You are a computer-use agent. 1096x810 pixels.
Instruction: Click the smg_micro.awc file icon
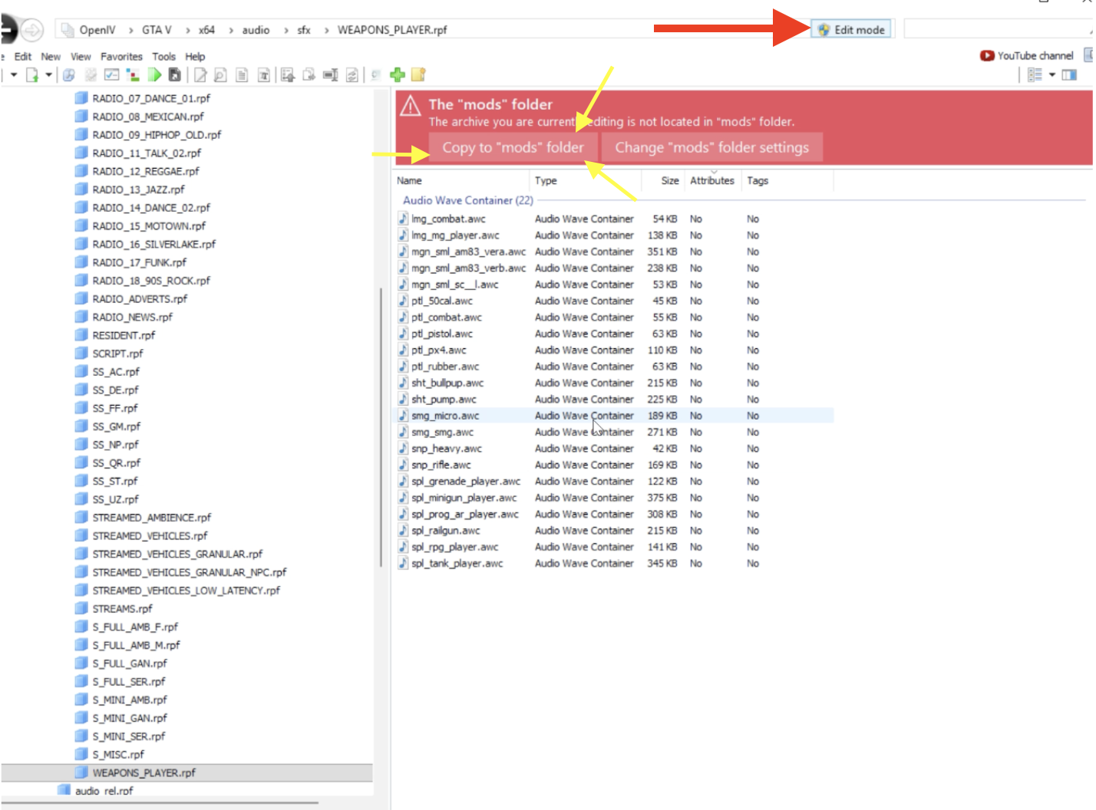click(x=403, y=416)
